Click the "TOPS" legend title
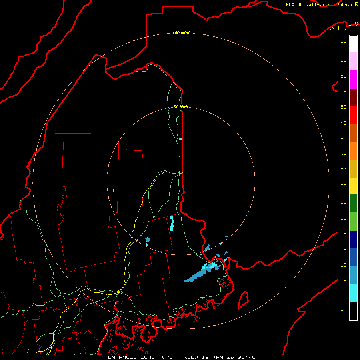 [352, 24]
